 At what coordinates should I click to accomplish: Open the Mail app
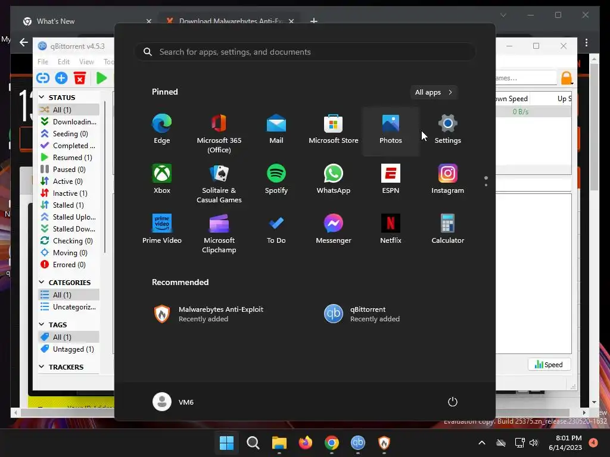coord(276,129)
